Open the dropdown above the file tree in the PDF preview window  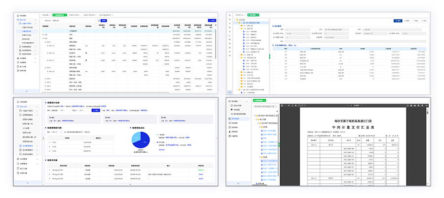pos(265,106)
